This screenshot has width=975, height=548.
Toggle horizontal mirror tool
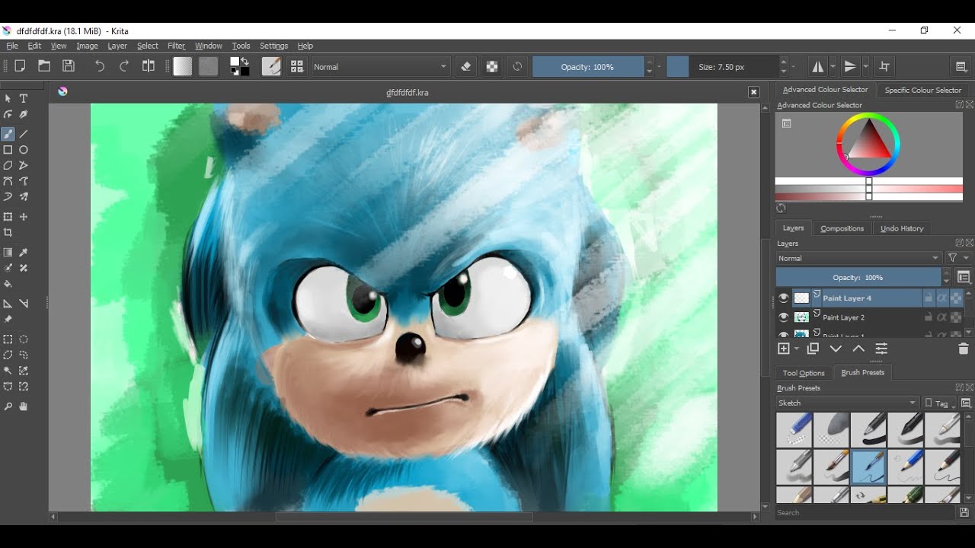click(817, 66)
